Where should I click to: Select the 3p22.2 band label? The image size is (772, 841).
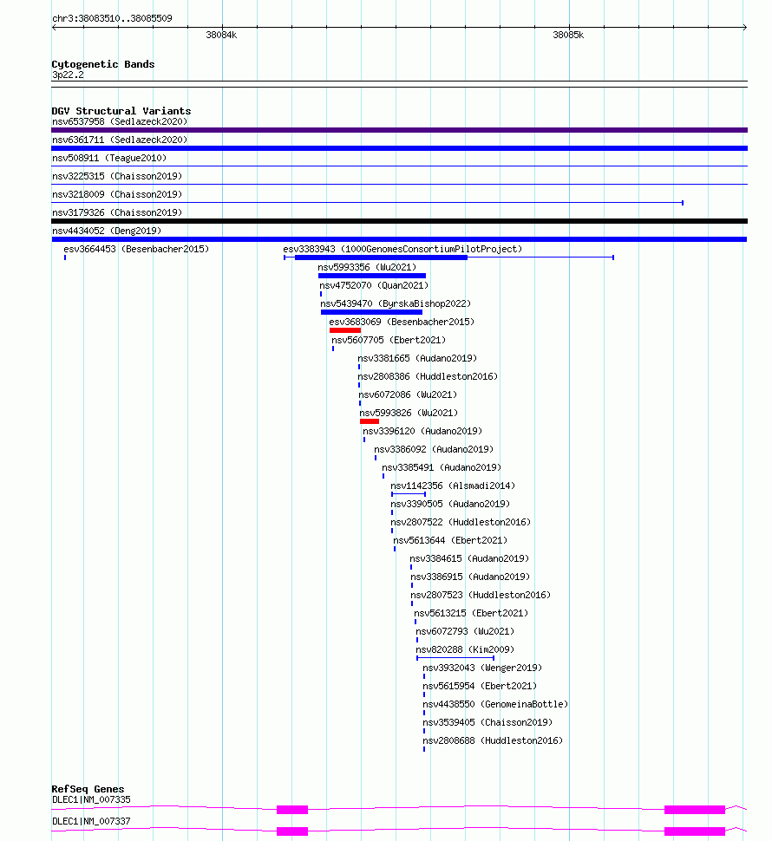point(68,75)
